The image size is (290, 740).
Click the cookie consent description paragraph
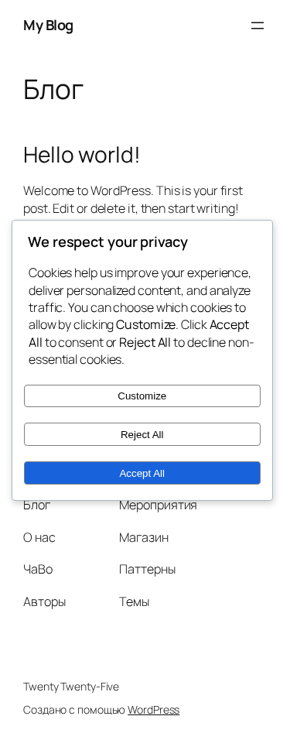(x=142, y=316)
